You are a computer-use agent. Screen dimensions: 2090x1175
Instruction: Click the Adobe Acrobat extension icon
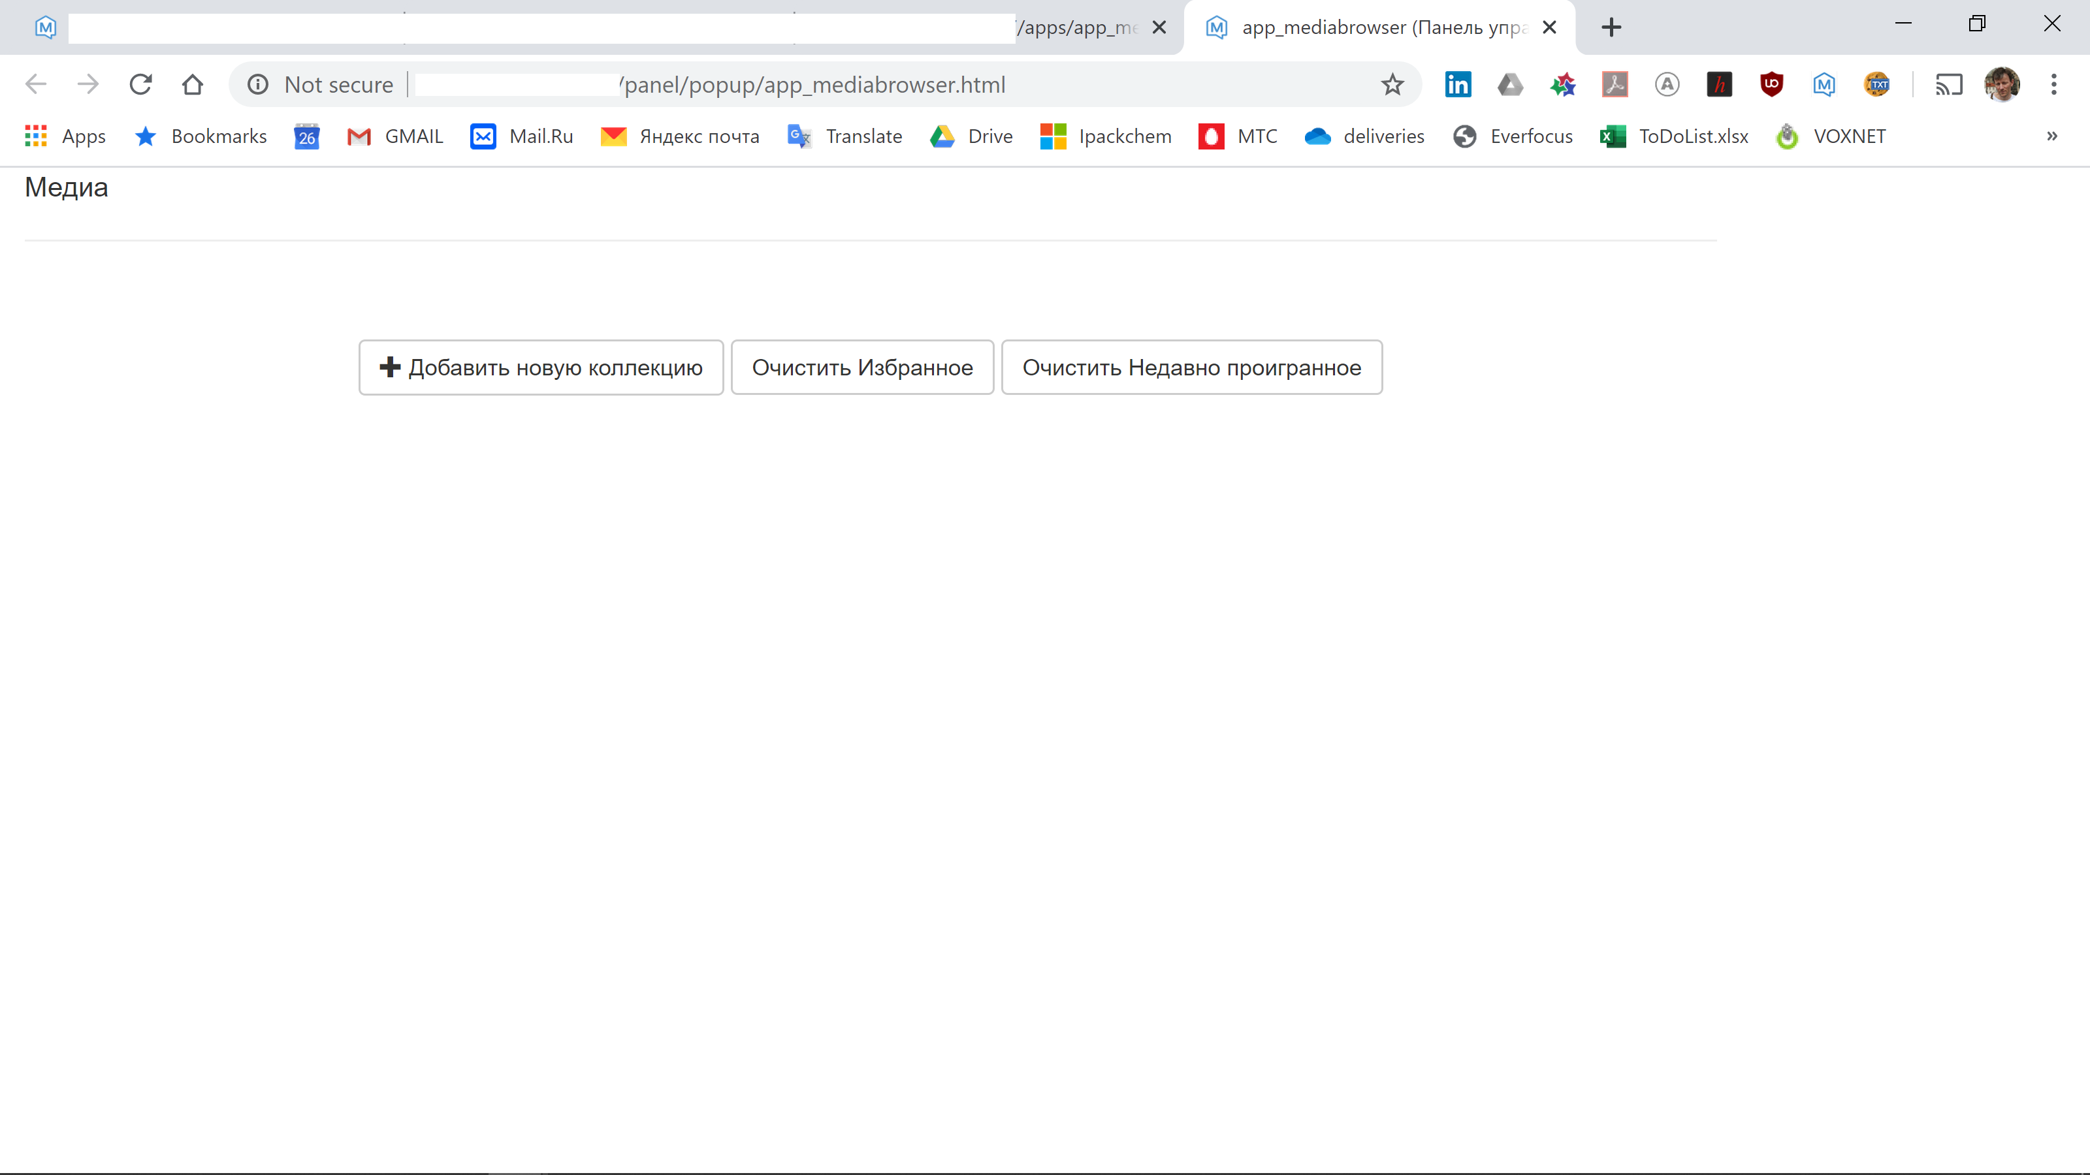point(1615,84)
